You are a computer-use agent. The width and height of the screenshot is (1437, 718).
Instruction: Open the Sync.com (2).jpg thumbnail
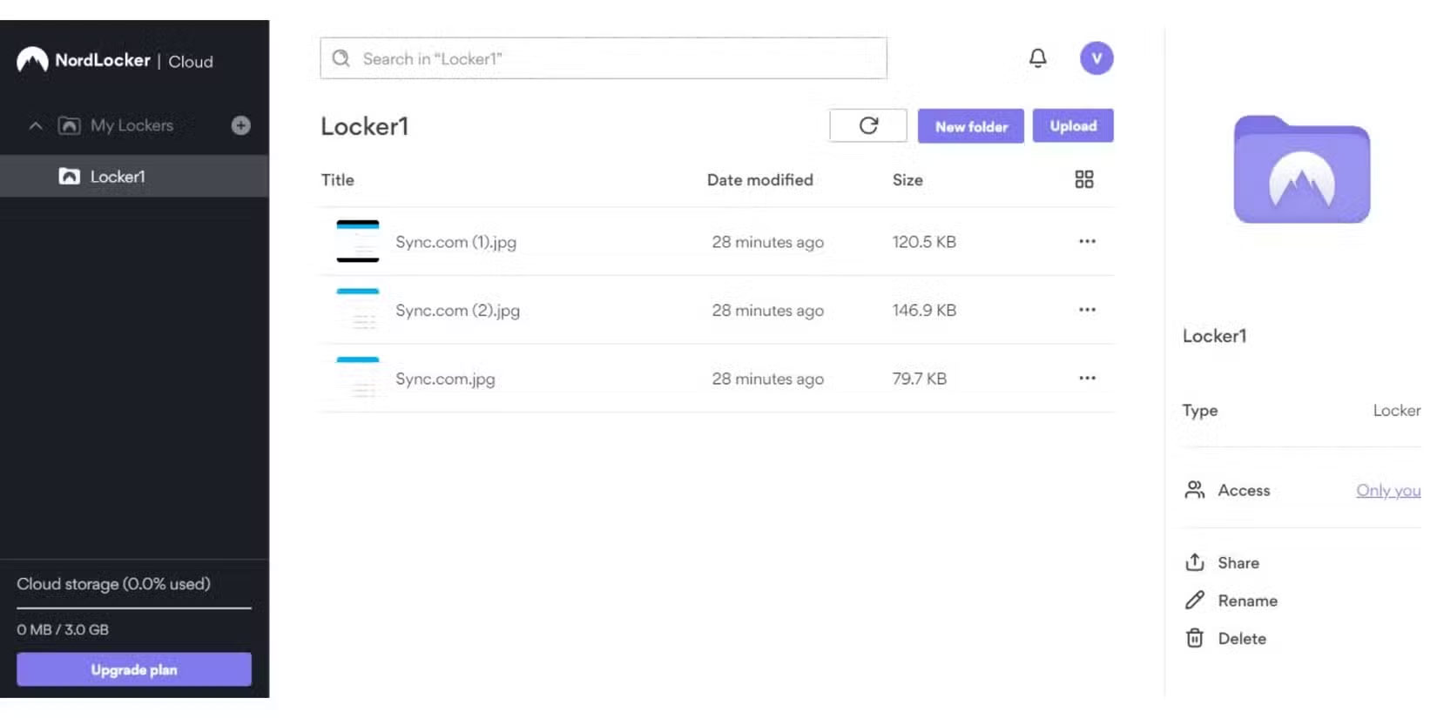point(358,310)
